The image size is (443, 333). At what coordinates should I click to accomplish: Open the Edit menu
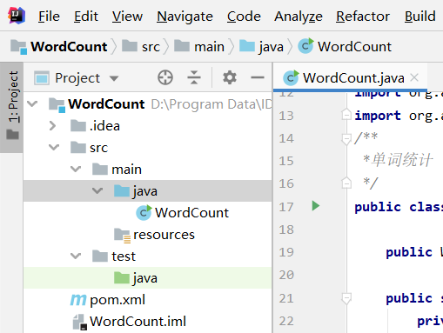pos(86,17)
